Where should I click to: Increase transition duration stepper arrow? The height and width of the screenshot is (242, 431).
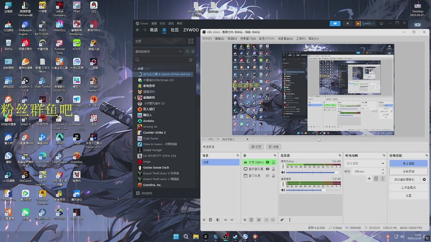point(383,170)
